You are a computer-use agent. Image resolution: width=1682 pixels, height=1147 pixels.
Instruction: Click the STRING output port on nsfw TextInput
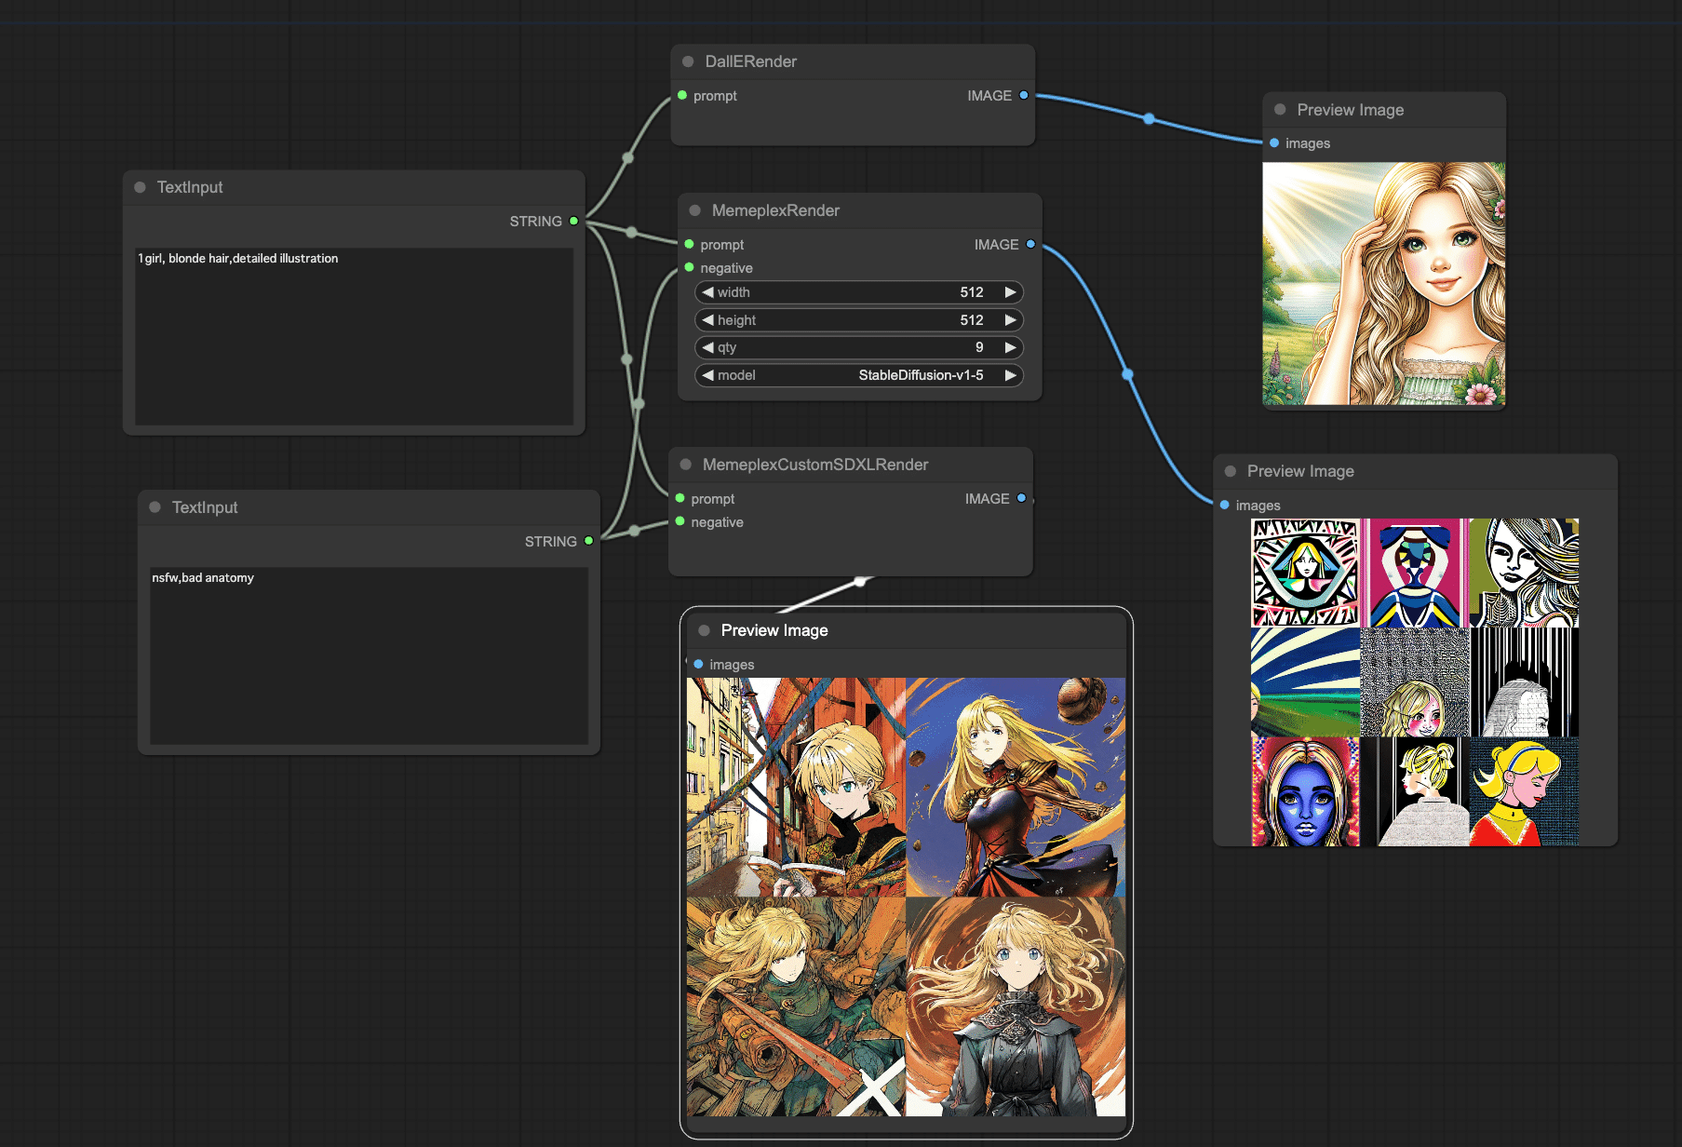pos(587,541)
